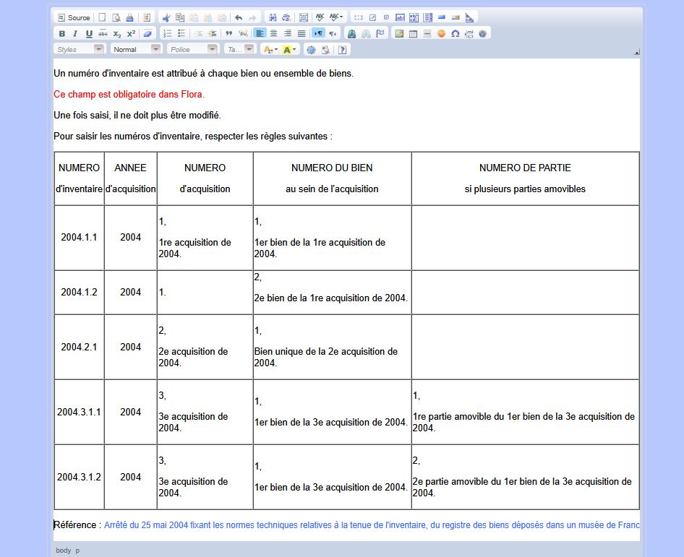684x557 pixels.
Task: Click the Insert Image icon
Action: pos(399,33)
